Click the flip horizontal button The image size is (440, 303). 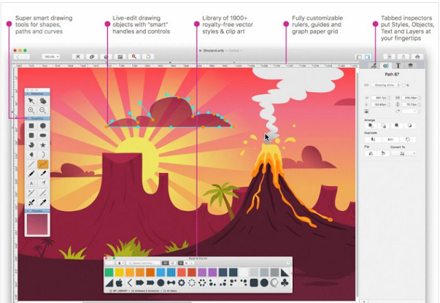click(371, 153)
